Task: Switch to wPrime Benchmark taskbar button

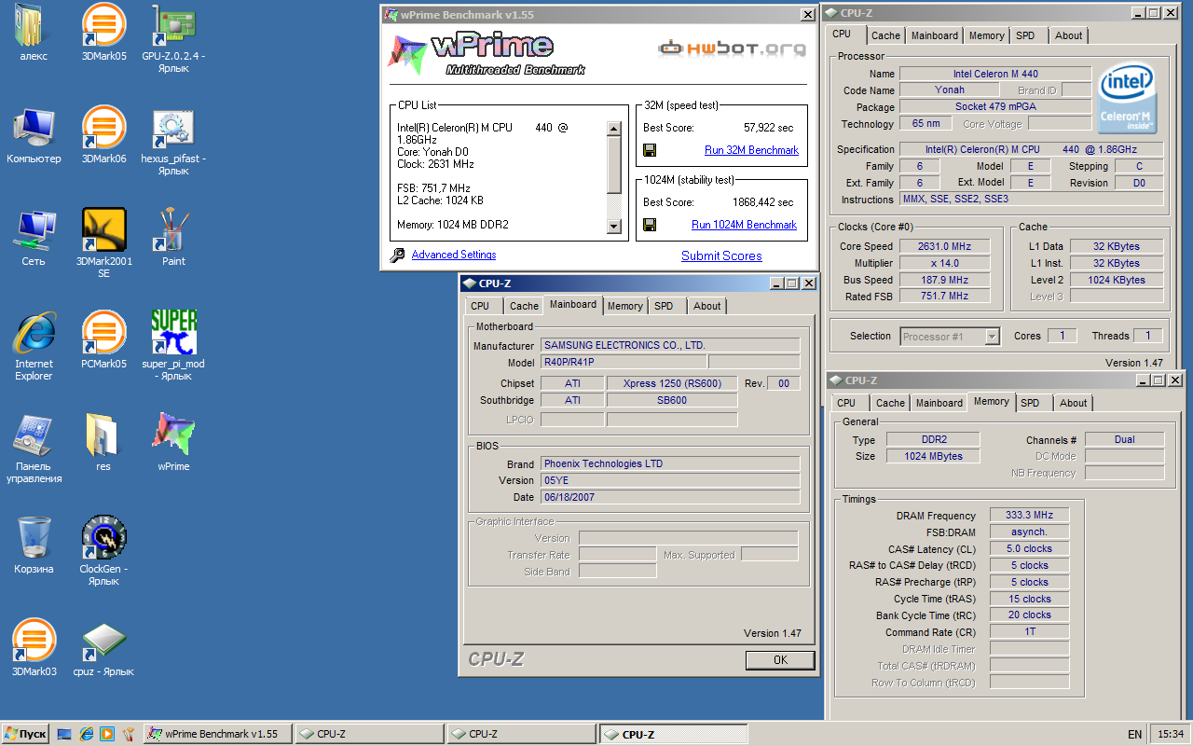Action: pos(218,734)
